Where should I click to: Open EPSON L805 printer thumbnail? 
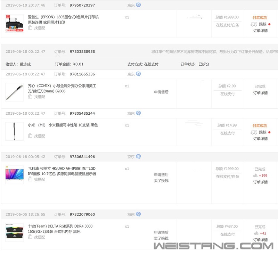pyautogui.click(x=14, y=23)
